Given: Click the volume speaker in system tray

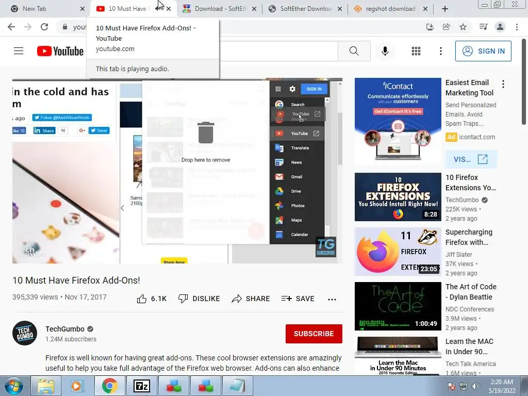Looking at the screenshot, I should click(476, 386).
